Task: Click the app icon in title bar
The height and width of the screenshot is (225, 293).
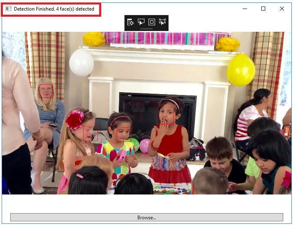Action: point(8,9)
